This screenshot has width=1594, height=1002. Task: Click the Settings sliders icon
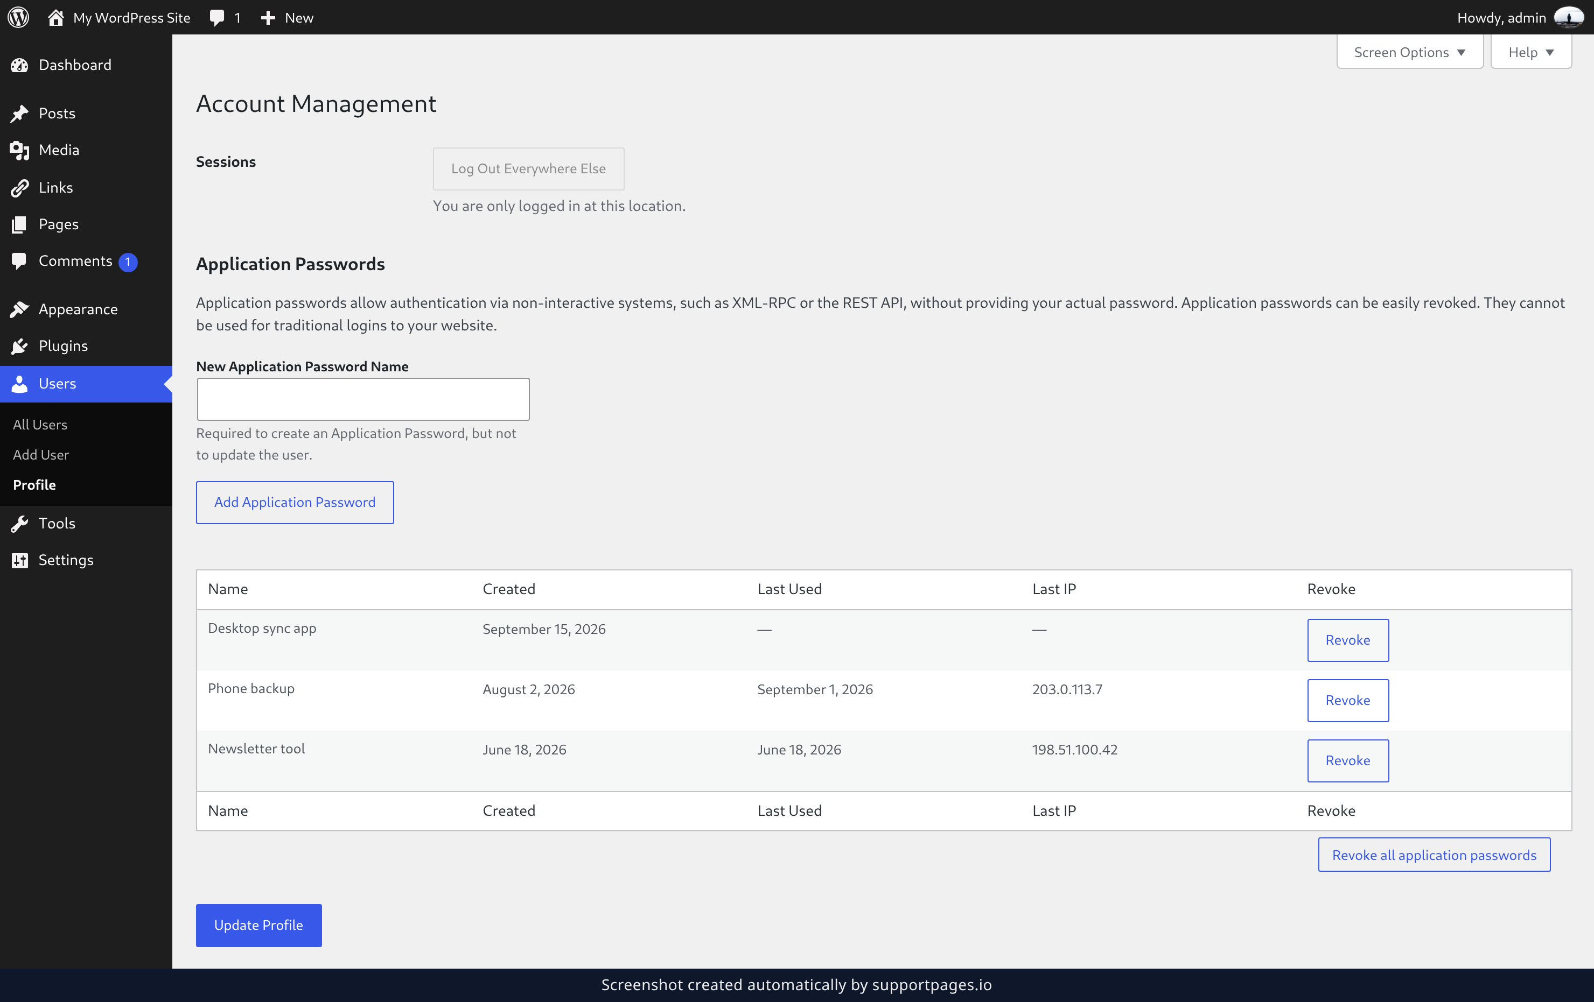point(19,560)
